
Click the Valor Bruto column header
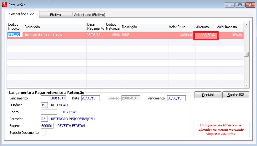(x=182, y=27)
